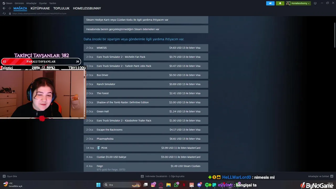This screenshot has width=336, height=189.
Task: Open the Steam announcements megaphone button
Action: pyautogui.click(x=270, y=3)
